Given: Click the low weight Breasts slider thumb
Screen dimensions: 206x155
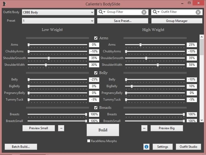Looking at the screenshot, I should pyautogui.click(x=86, y=115).
